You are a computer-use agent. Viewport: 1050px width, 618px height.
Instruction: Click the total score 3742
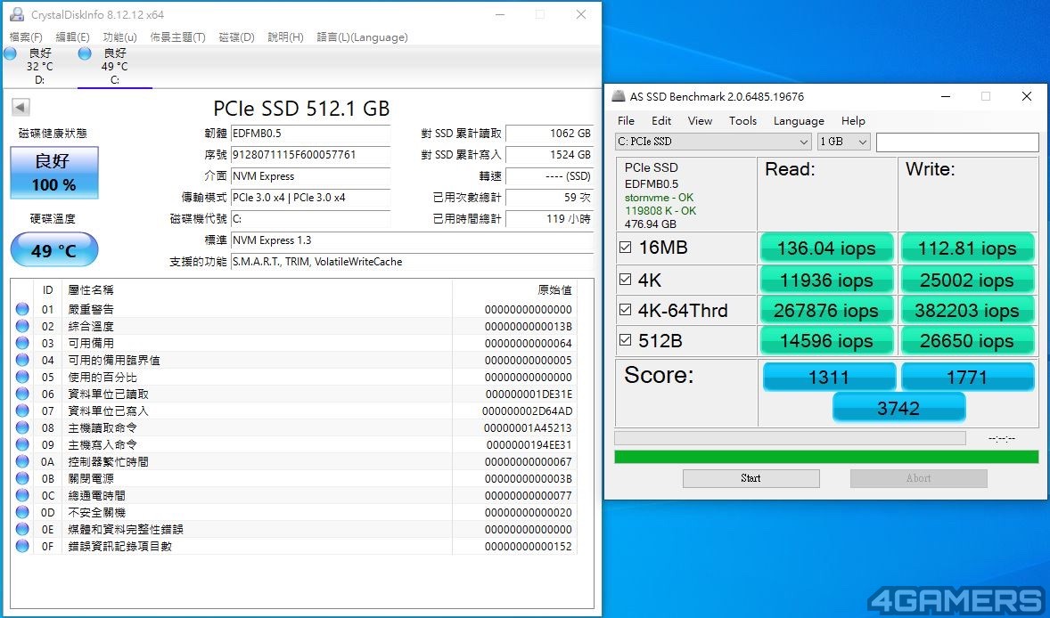click(898, 408)
